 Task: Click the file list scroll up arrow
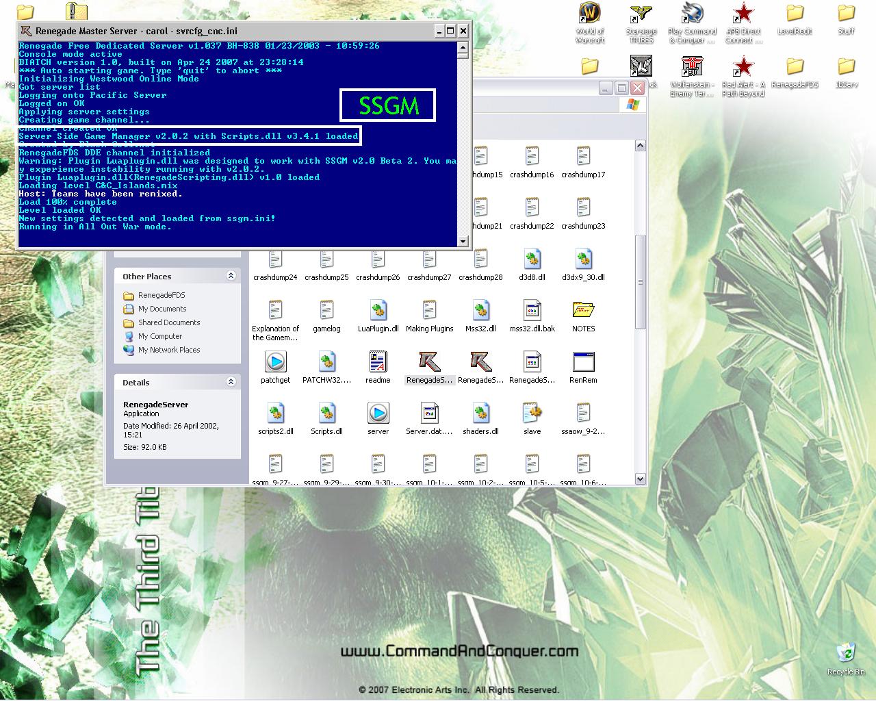click(x=641, y=146)
